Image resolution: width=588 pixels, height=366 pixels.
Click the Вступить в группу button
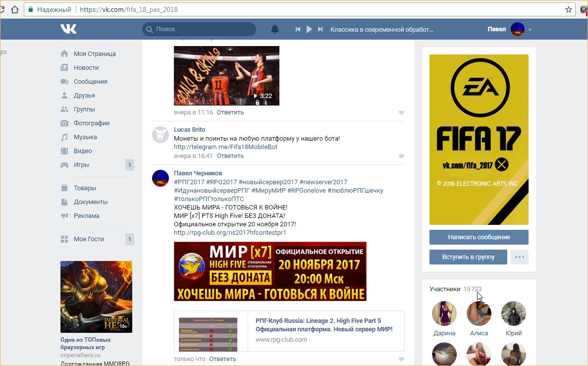point(468,257)
